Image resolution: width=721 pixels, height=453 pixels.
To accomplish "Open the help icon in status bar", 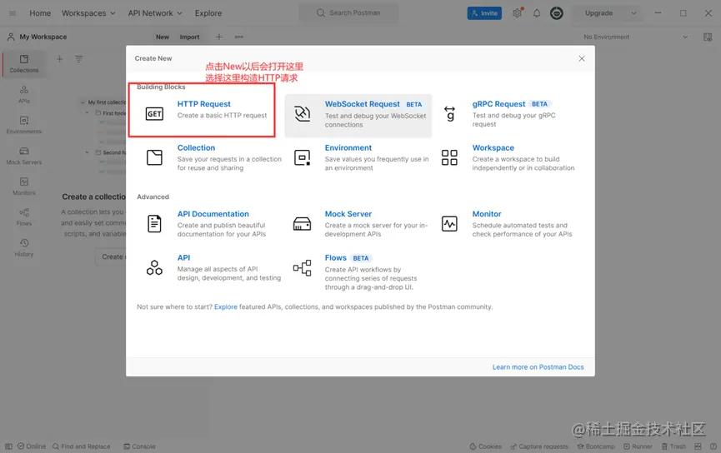I will pos(713,446).
